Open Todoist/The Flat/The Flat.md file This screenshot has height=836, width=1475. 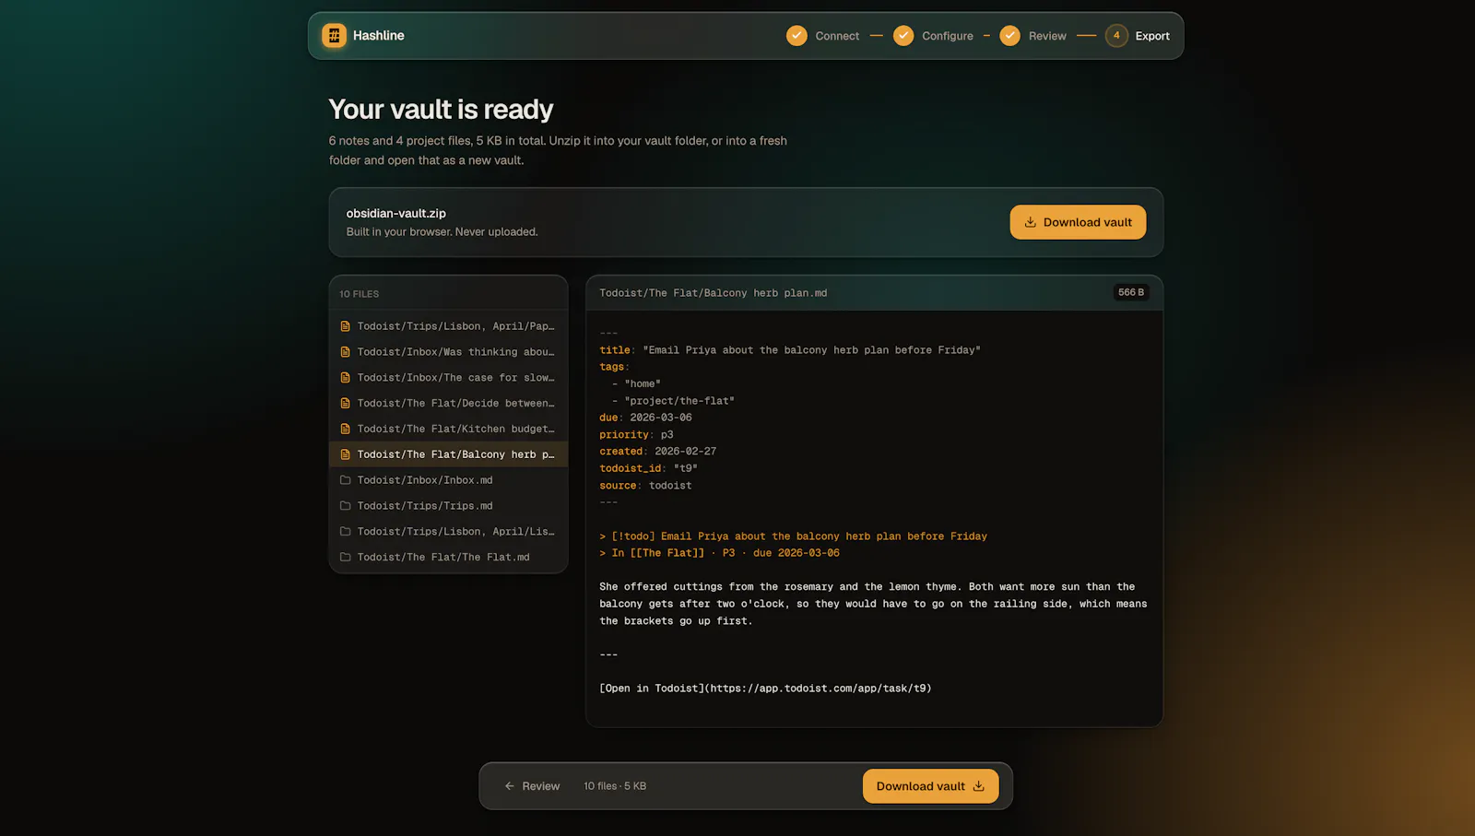point(449,558)
